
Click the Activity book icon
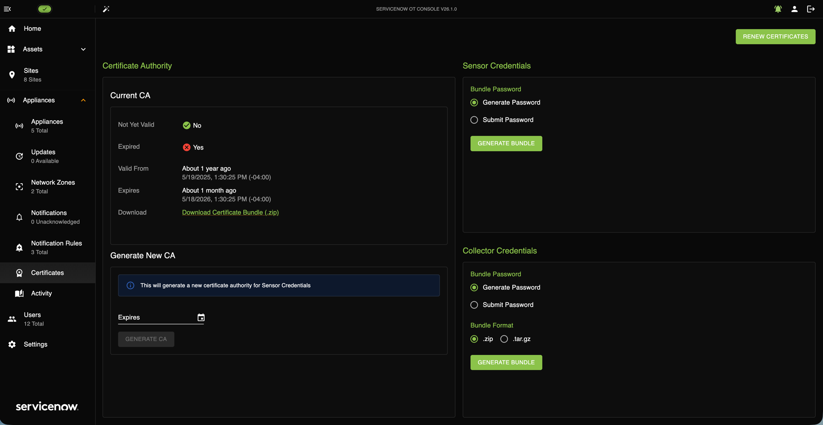[x=19, y=294]
